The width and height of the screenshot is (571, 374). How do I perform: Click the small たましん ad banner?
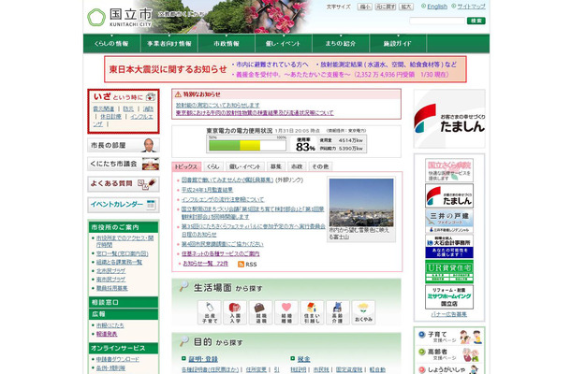449,195
